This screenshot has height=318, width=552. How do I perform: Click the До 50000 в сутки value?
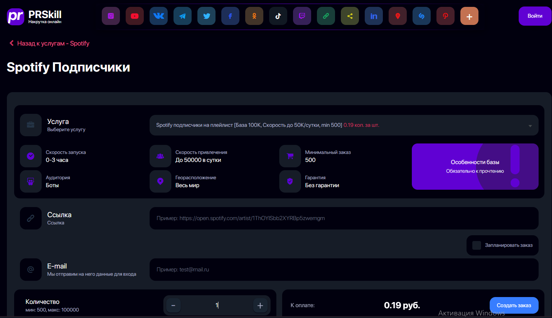198,160
